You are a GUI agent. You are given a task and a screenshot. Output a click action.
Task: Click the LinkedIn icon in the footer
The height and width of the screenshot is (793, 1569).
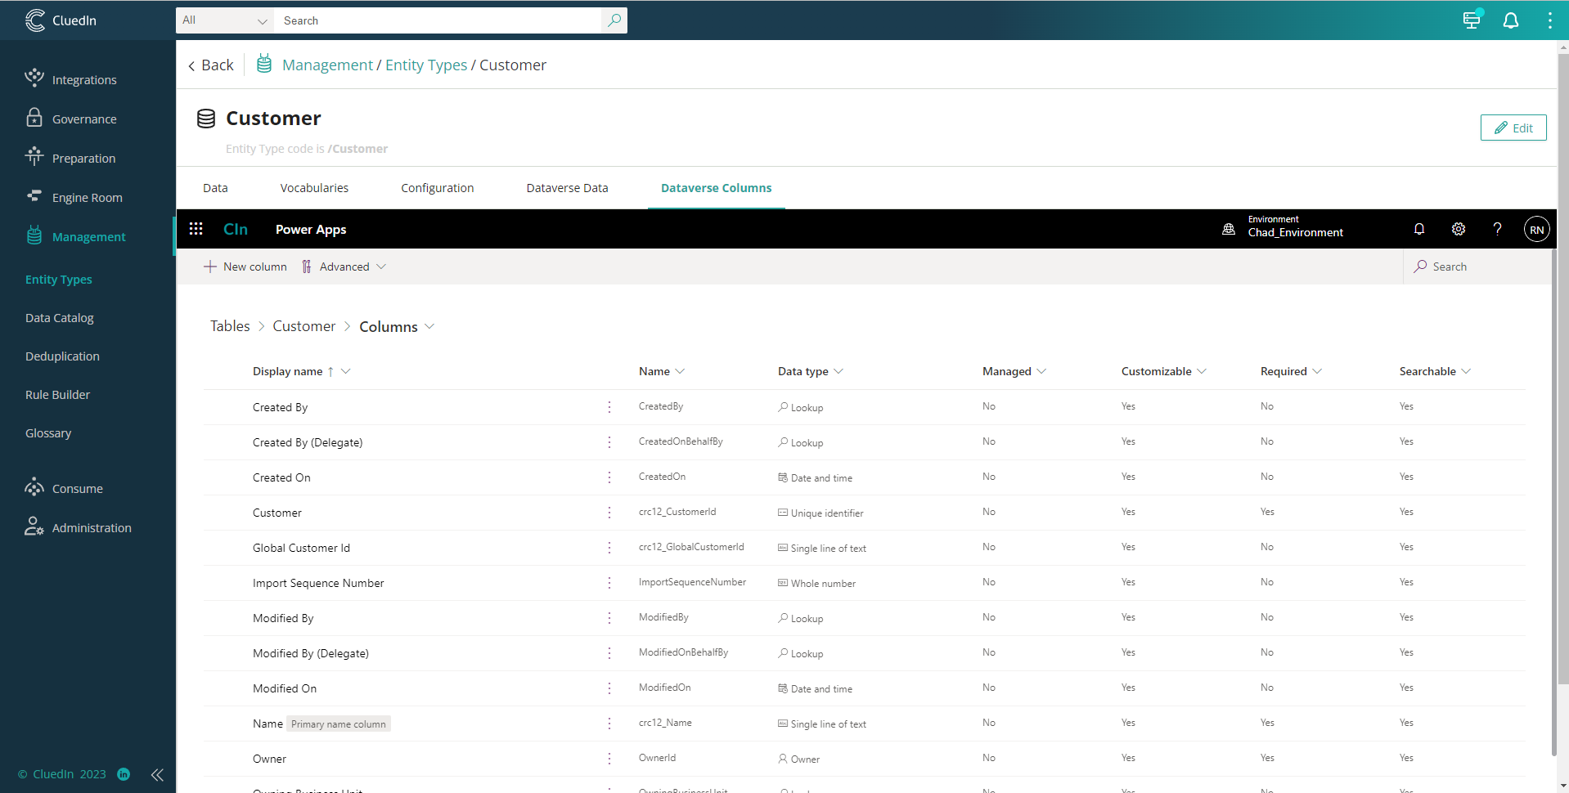pos(124,774)
